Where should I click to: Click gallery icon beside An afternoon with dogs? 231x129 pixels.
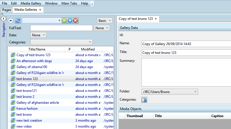13,61
